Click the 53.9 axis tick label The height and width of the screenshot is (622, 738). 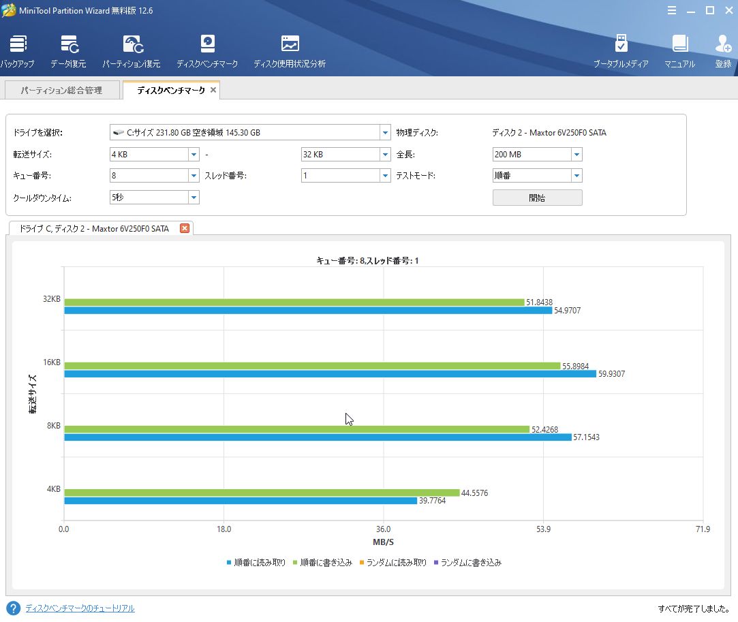pos(543,529)
